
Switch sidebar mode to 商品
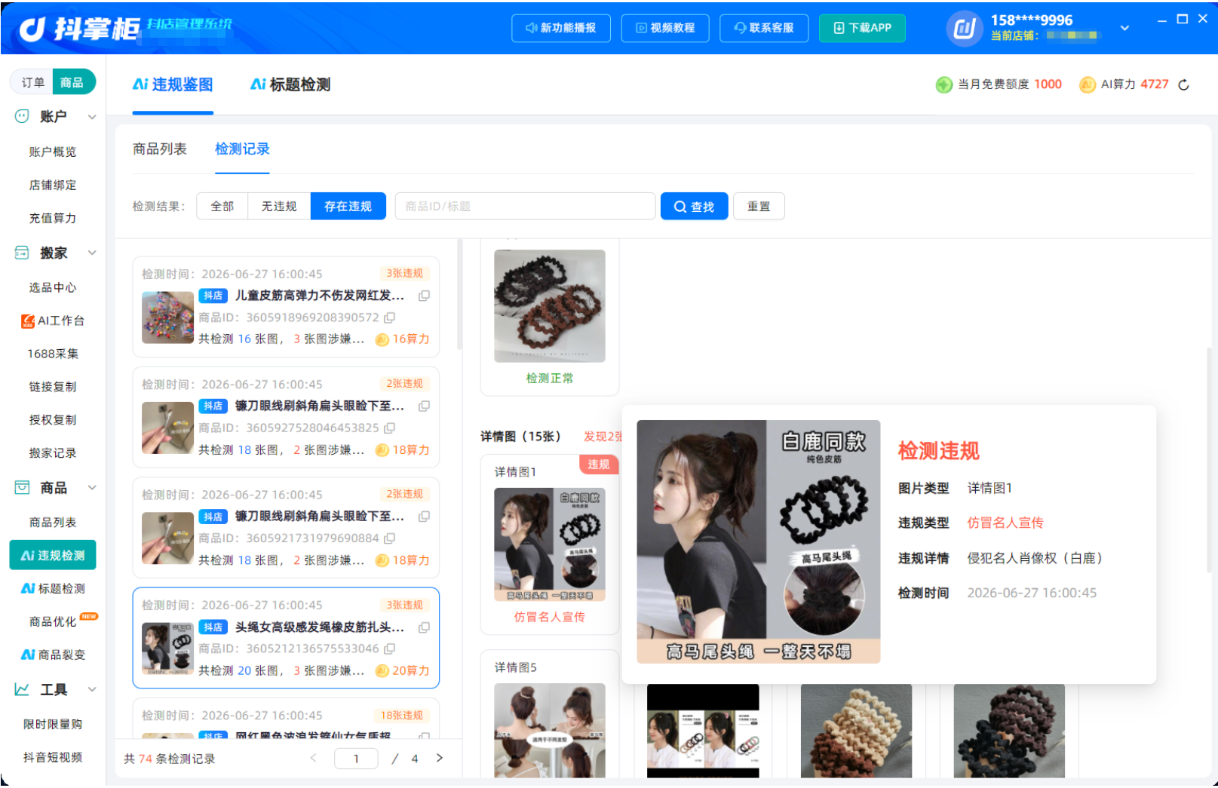click(x=72, y=82)
